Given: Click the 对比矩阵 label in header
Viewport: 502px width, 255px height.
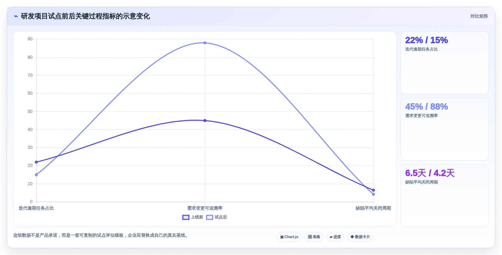Looking at the screenshot, I should (x=479, y=16).
